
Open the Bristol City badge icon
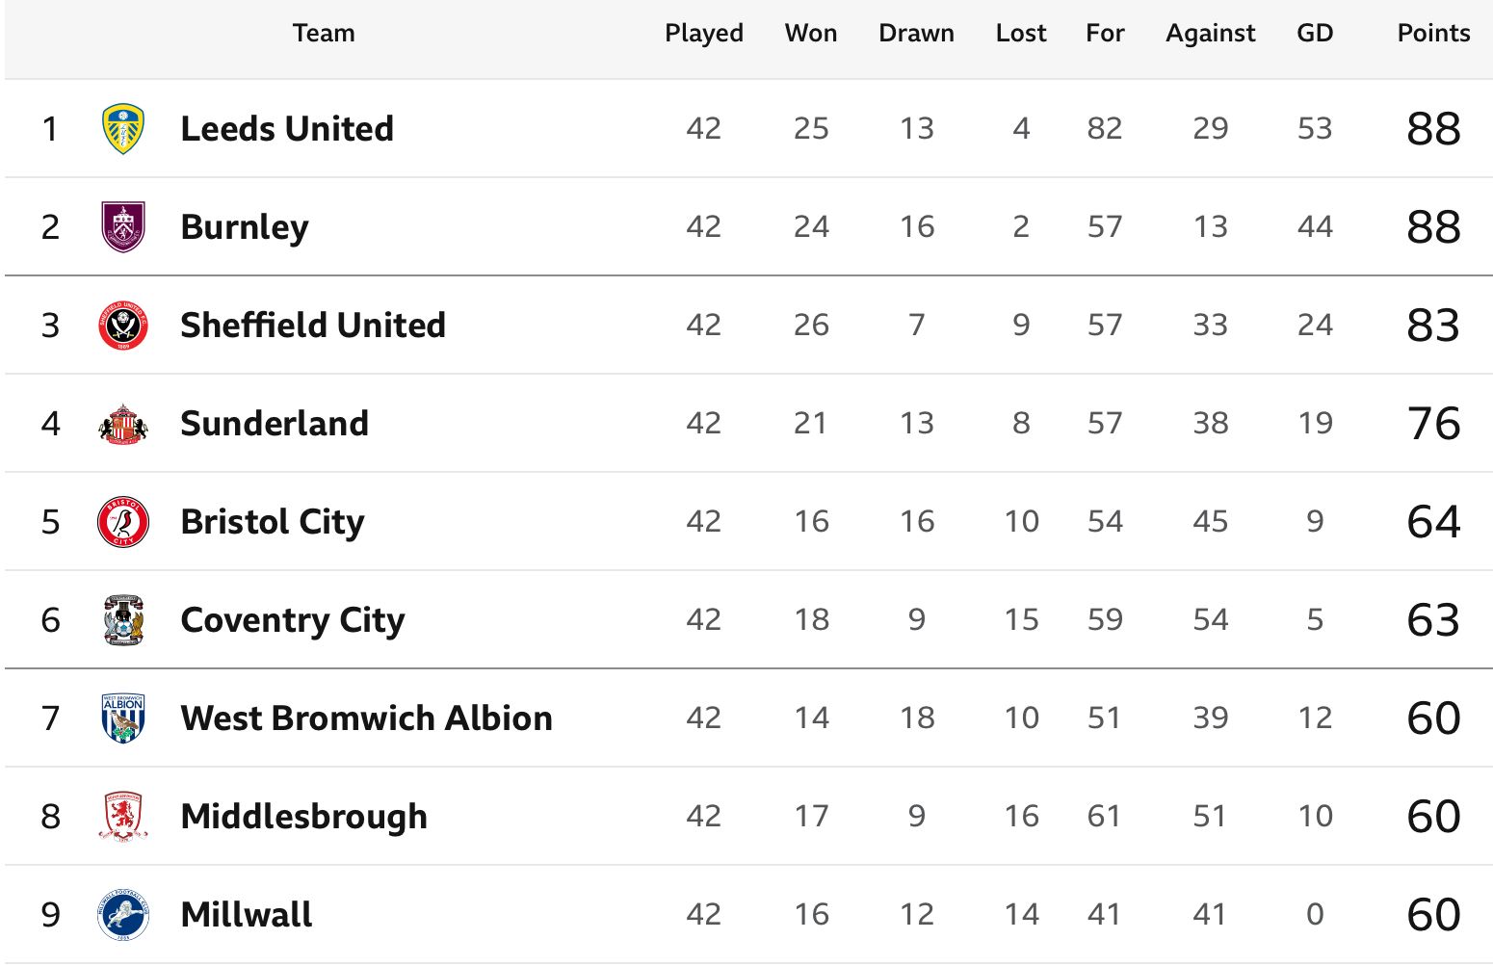click(x=123, y=522)
